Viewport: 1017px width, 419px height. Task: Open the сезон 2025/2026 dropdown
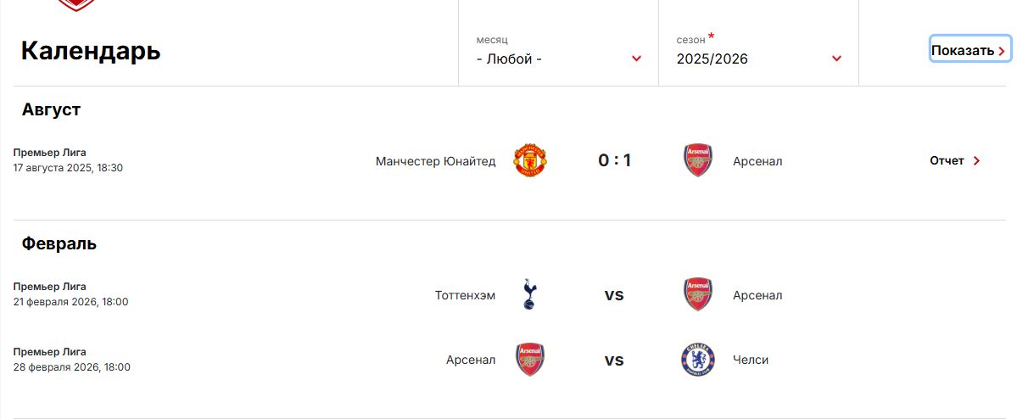[759, 50]
